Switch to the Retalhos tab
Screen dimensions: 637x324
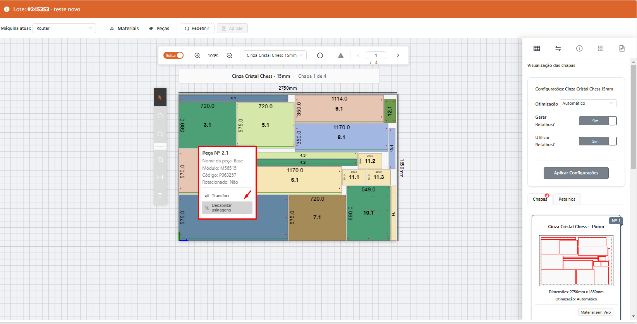click(567, 199)
